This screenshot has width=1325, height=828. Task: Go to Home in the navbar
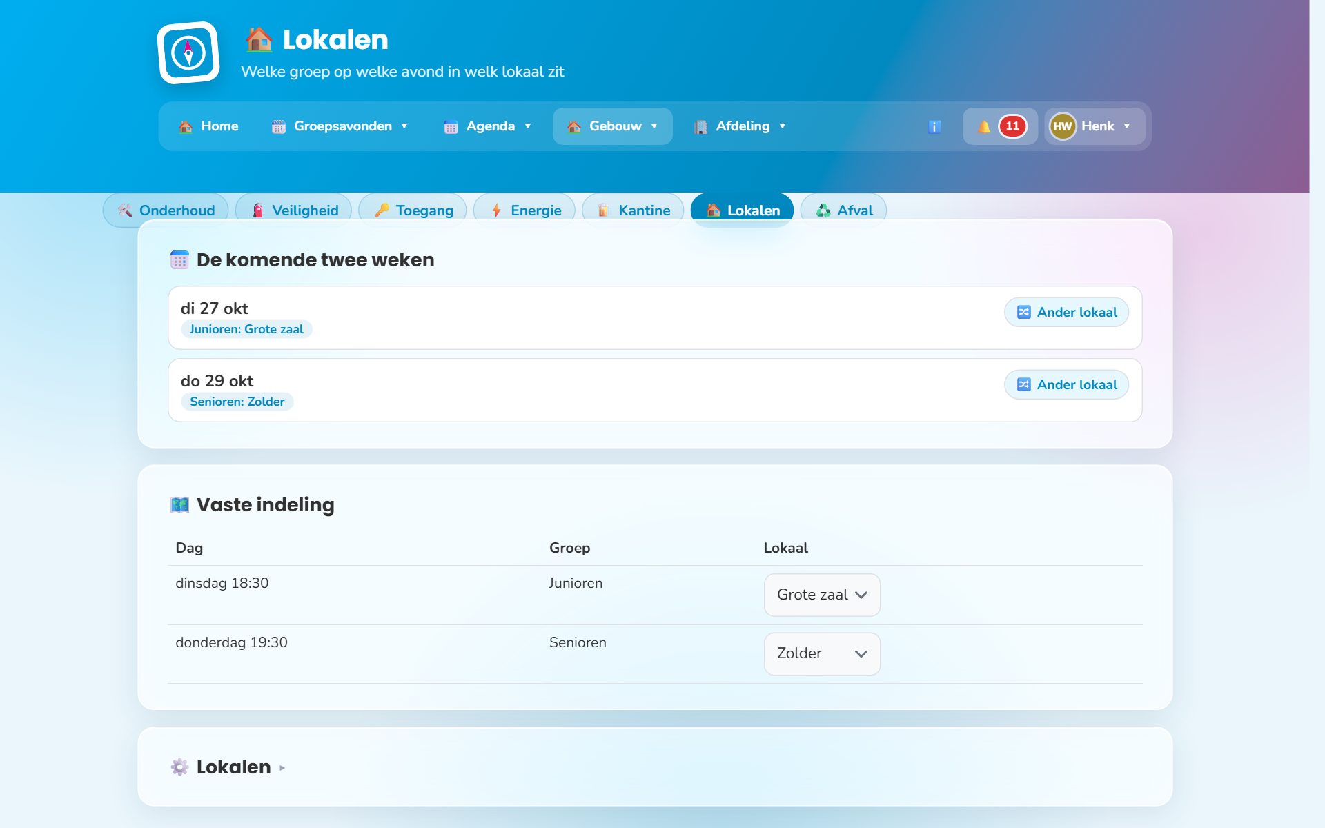208,126
